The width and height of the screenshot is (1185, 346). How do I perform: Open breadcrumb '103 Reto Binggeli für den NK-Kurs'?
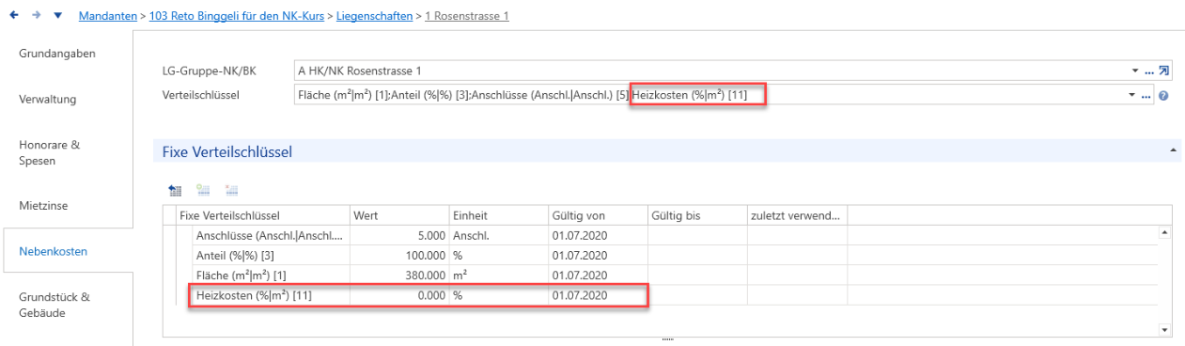pos(238,16)
